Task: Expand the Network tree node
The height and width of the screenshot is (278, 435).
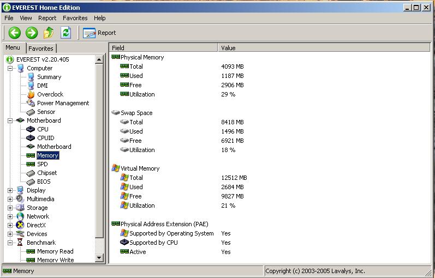Action: (10, 216)
